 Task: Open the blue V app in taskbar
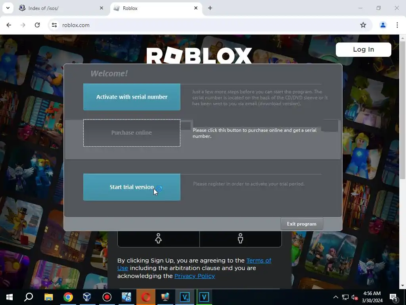pyautogui.click(x=185, y=297)
